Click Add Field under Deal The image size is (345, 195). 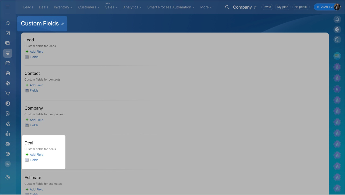(36, 155)
